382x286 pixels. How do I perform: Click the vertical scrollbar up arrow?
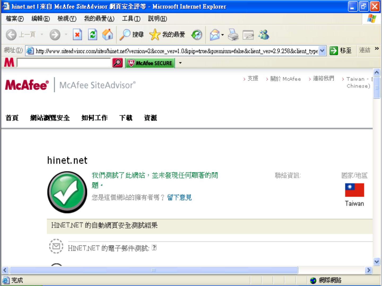coord(377,72)
